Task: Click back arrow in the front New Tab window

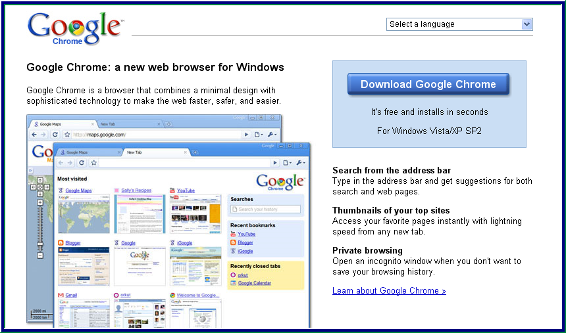Action: pyautogui.click(x=61, y=163)
